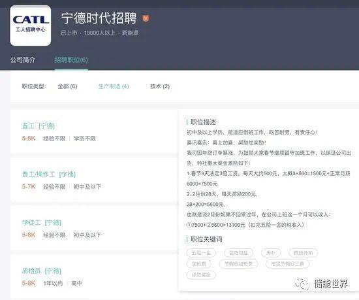Click the line 2. 2月份28天, 每天奖励200元

pos(222,194)
